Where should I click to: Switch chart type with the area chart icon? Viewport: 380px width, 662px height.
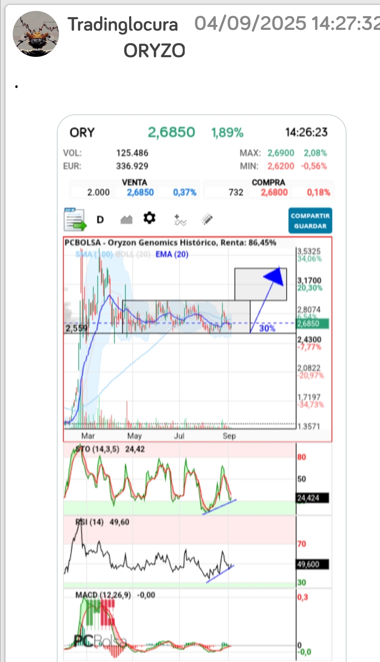tap(126, 219)
